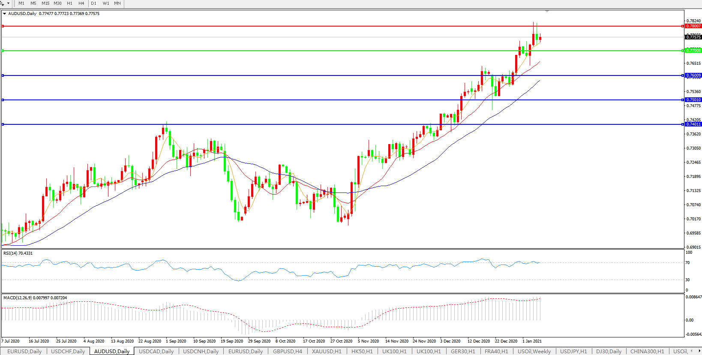Screen dimensions: 702x355
Task: Select left handle of green 0.77008 line
Action: (3, 51)
